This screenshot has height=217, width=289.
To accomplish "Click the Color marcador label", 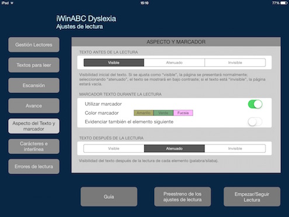I will [102, 113].
